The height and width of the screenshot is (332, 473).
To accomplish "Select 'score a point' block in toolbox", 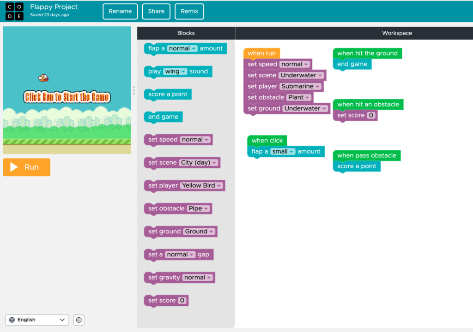I will pos(168,95).
